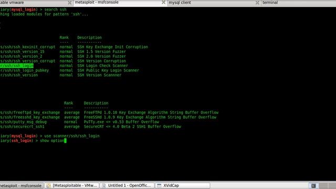Click the securecrt_ssh1 module path

(x=22, y=127)
